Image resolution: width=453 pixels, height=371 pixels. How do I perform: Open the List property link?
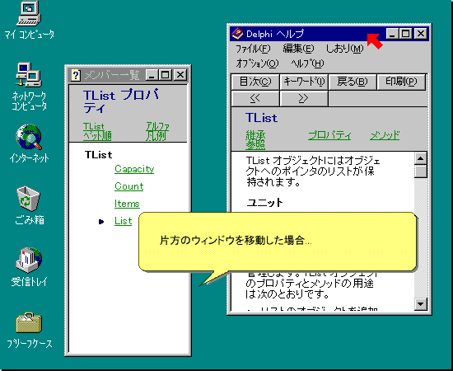tap(124, 221)
